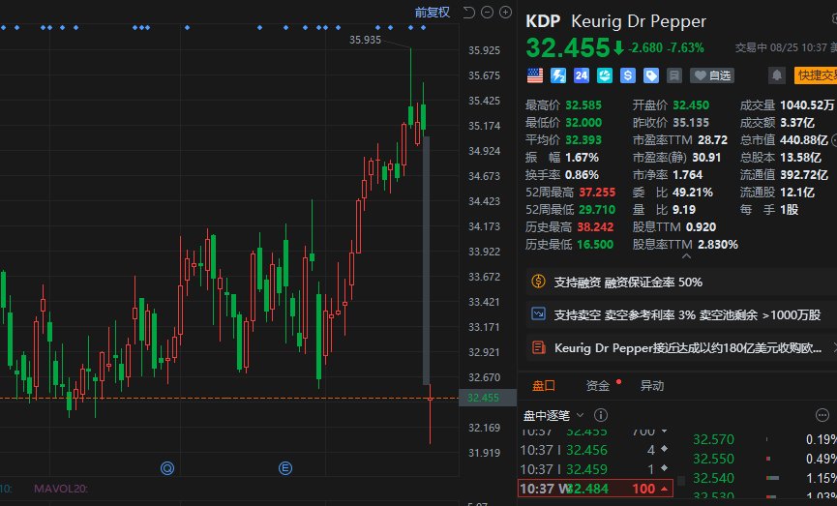Open the orange 快捷交易 quick trade button
837x506 pixels.
[816, 75]
